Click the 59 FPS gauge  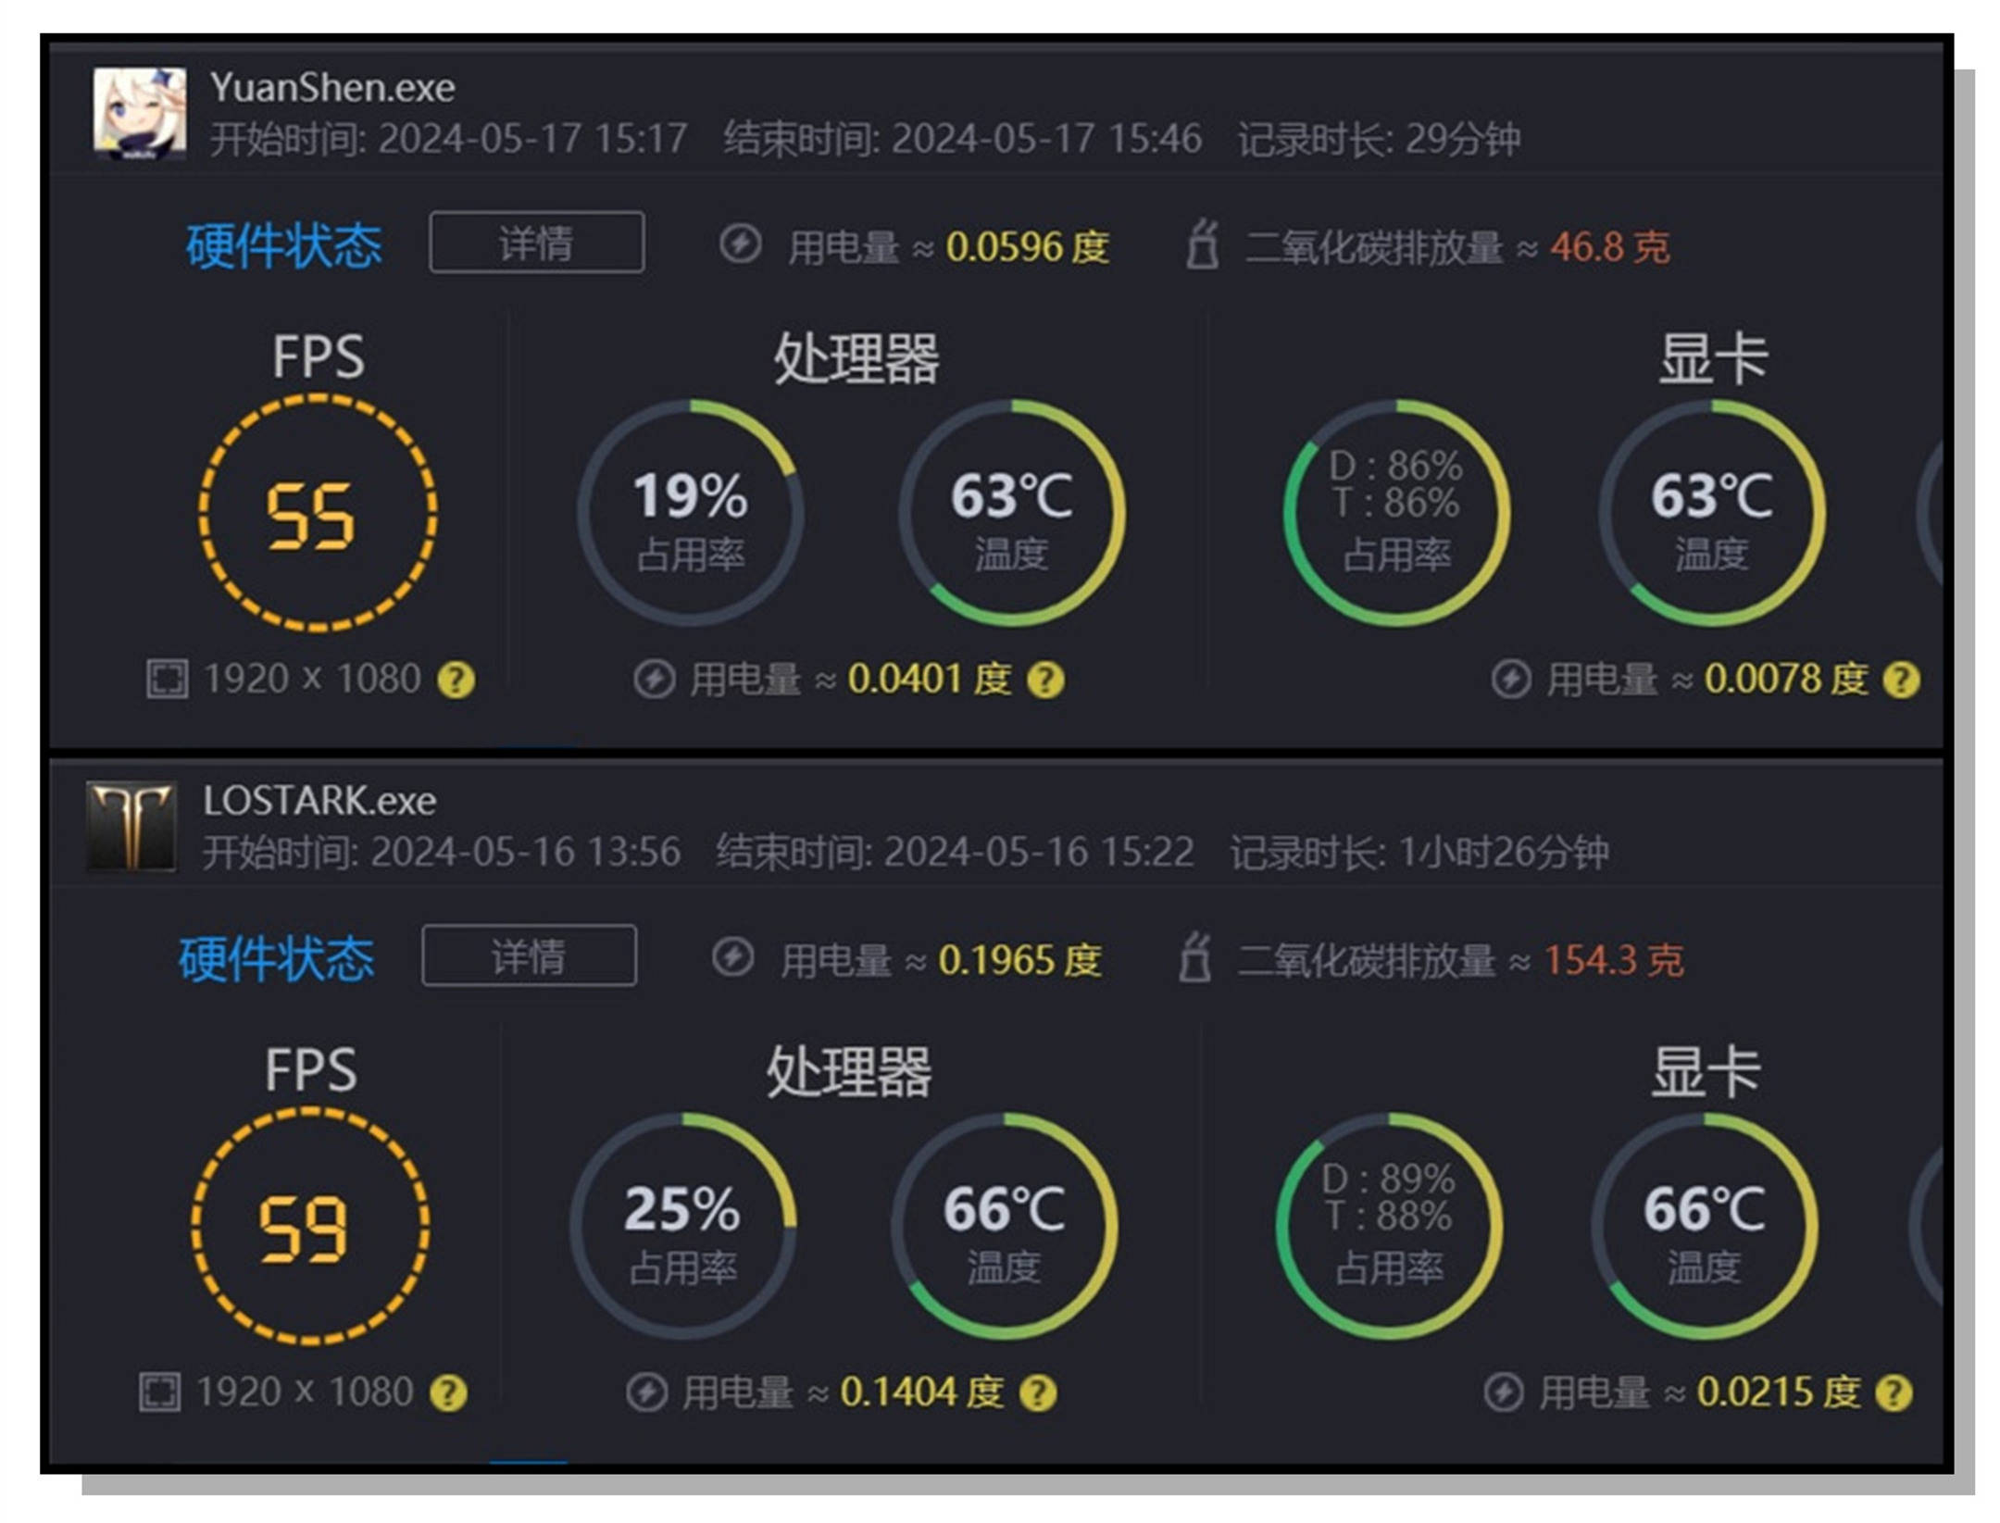click(x=310, y=1227)
